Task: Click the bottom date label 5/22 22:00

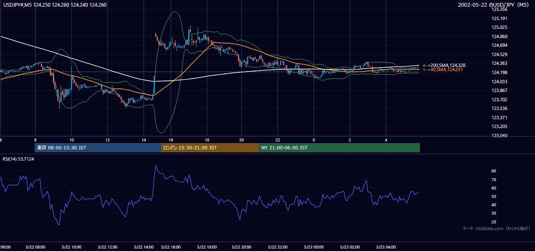Action: [278, 247]
